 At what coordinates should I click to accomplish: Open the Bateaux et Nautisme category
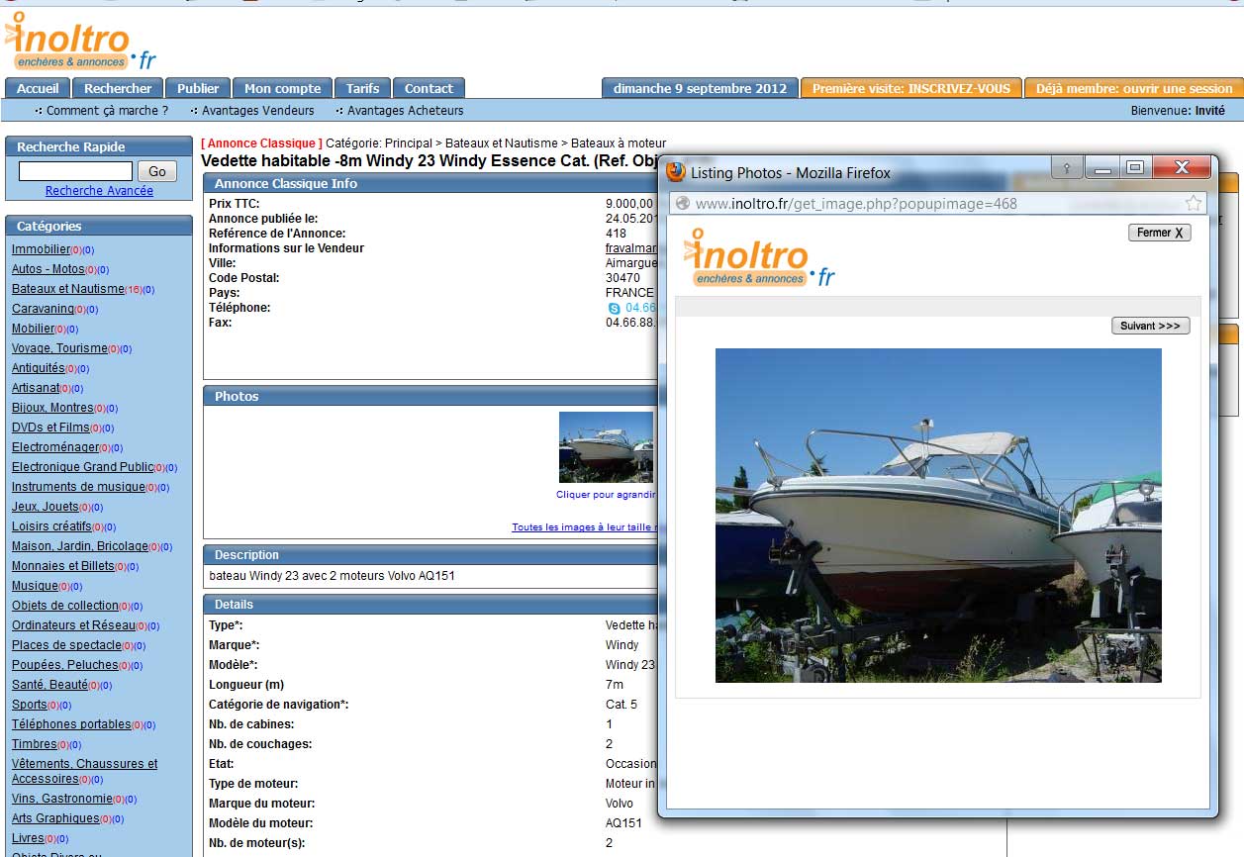(x=68, y=289)
